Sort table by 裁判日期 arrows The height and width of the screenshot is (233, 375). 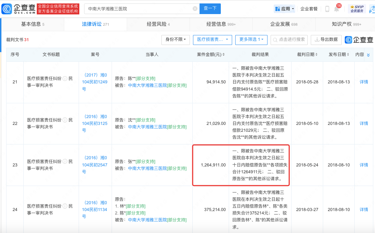tap(316, 55)
